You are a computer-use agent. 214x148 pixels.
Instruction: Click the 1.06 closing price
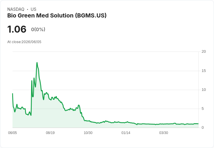[17, 29]
